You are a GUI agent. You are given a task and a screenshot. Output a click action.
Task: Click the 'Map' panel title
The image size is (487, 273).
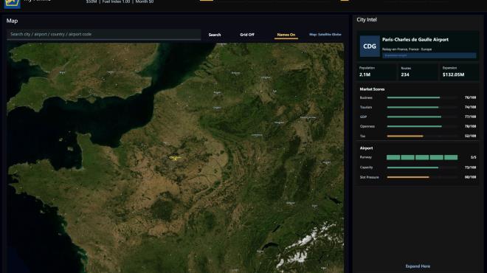[x=12, y=21]
